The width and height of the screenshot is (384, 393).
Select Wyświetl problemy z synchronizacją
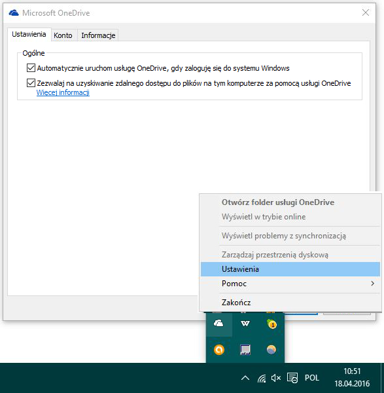[x=290, y=236]
